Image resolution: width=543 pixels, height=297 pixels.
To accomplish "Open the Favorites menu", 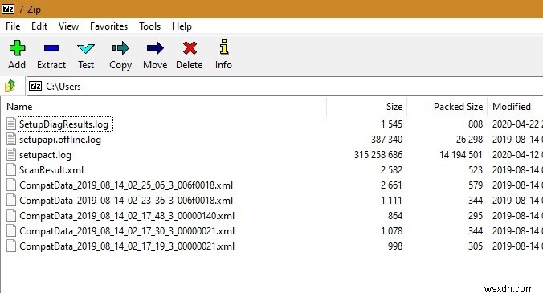I will [108, 26].
